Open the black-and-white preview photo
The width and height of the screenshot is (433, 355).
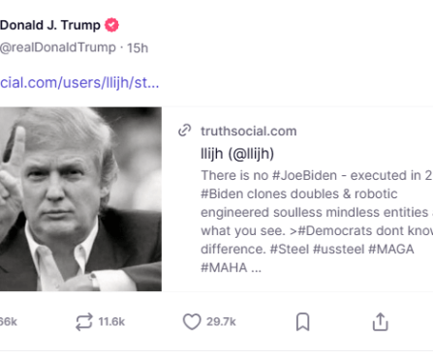80,199
